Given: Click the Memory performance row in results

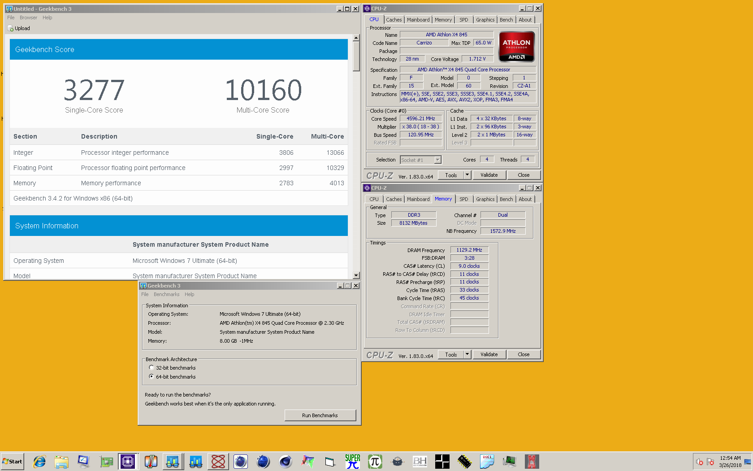Looking at the screenshot, I should point(179,183).
